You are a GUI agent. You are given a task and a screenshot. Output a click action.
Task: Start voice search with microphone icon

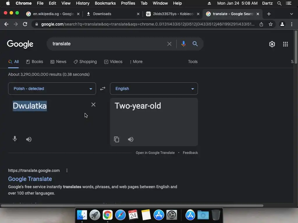(183, 44)
